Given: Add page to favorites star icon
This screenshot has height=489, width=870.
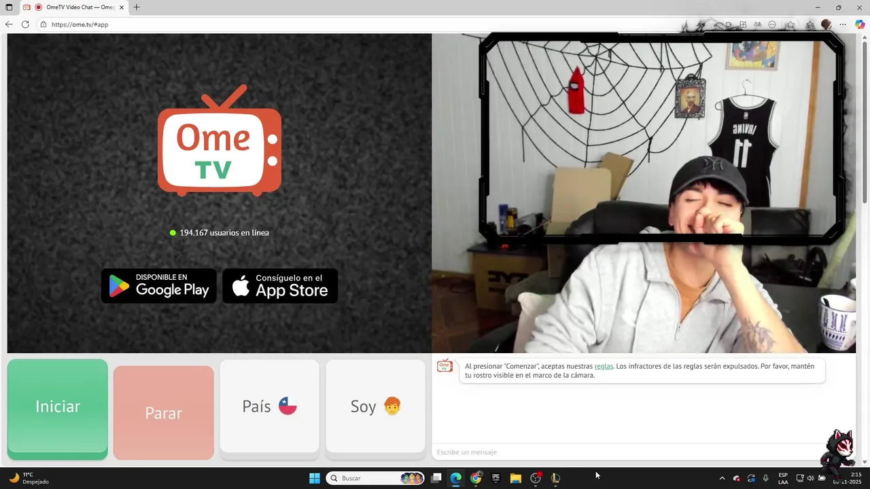Looking at the screenshot, I should pyautogui.click(x=790, y=24).
